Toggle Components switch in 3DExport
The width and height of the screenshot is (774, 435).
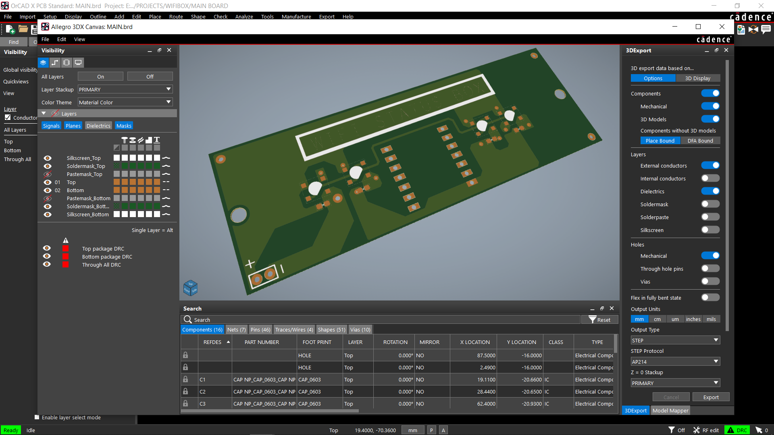coord(710,93)
